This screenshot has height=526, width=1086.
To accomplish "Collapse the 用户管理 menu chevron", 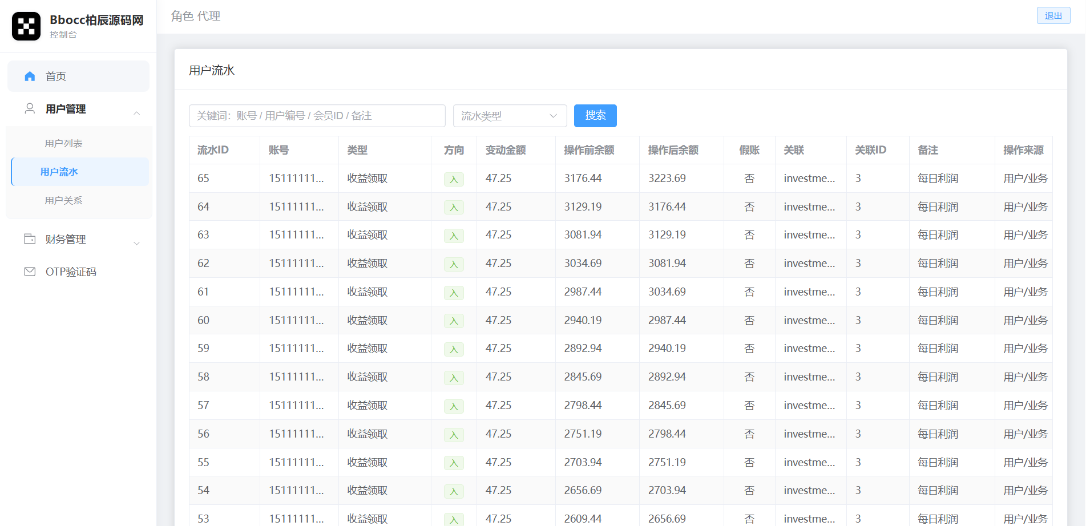I will [137, 113].
